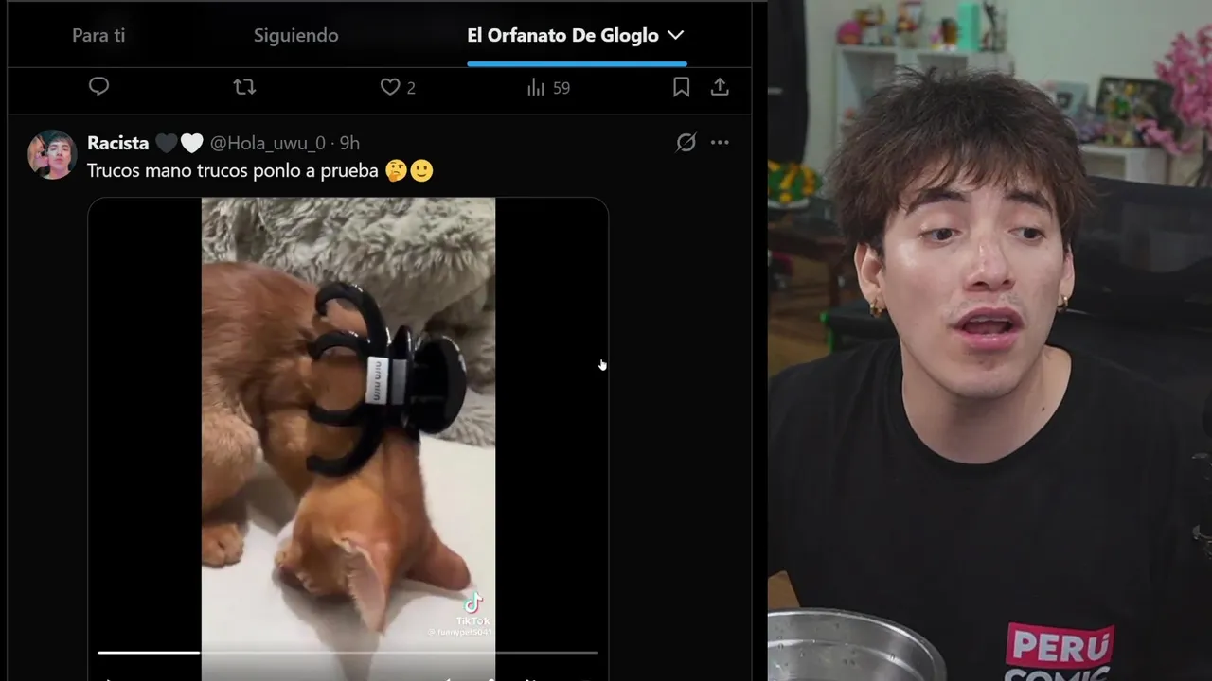
Task: Switch to the Siguiendo tab
Action: click(295, 35)
